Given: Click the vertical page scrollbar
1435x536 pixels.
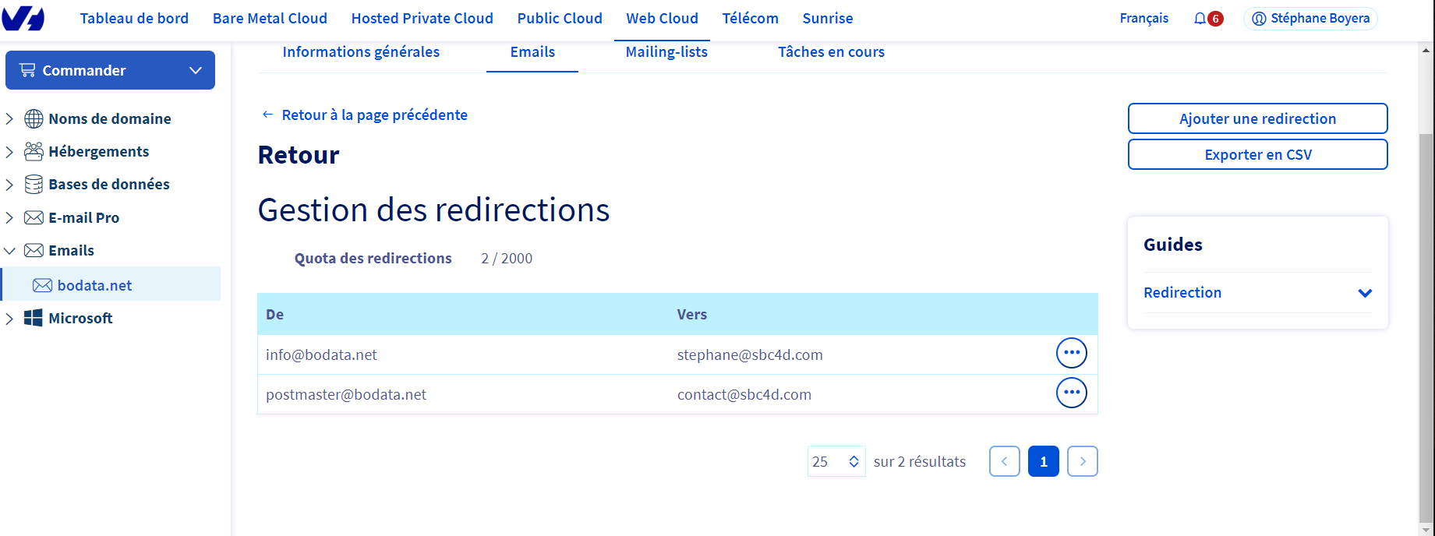Looking at the screenshot, I should pyautogui.click(x=1426, y=312).
